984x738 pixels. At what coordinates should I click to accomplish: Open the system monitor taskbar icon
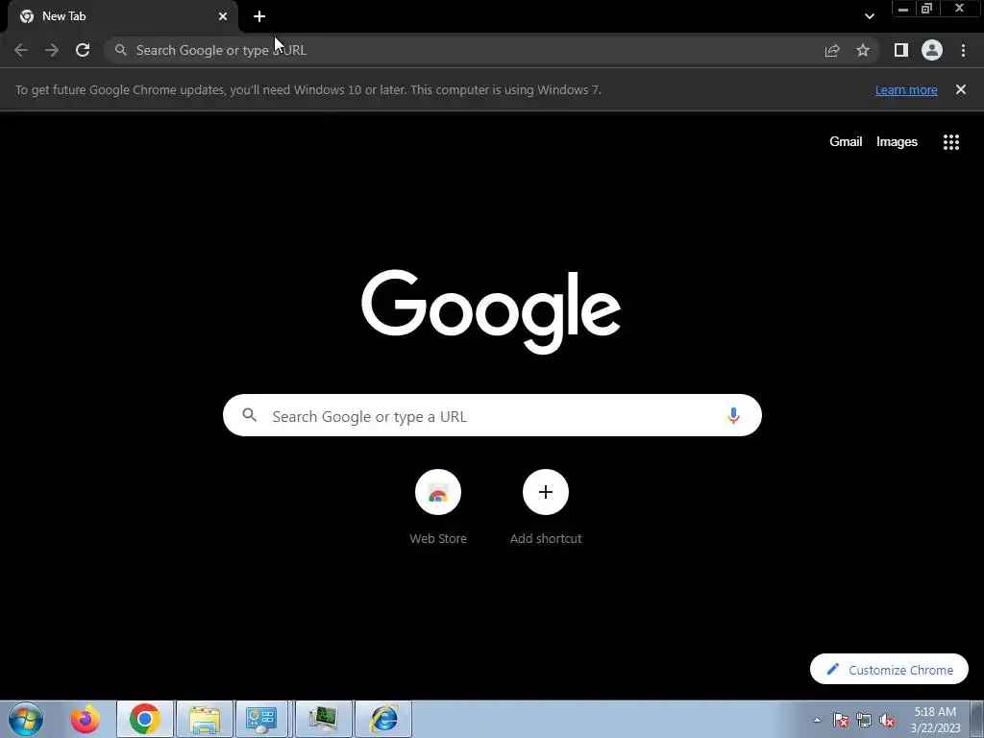(x=324, y=719)
